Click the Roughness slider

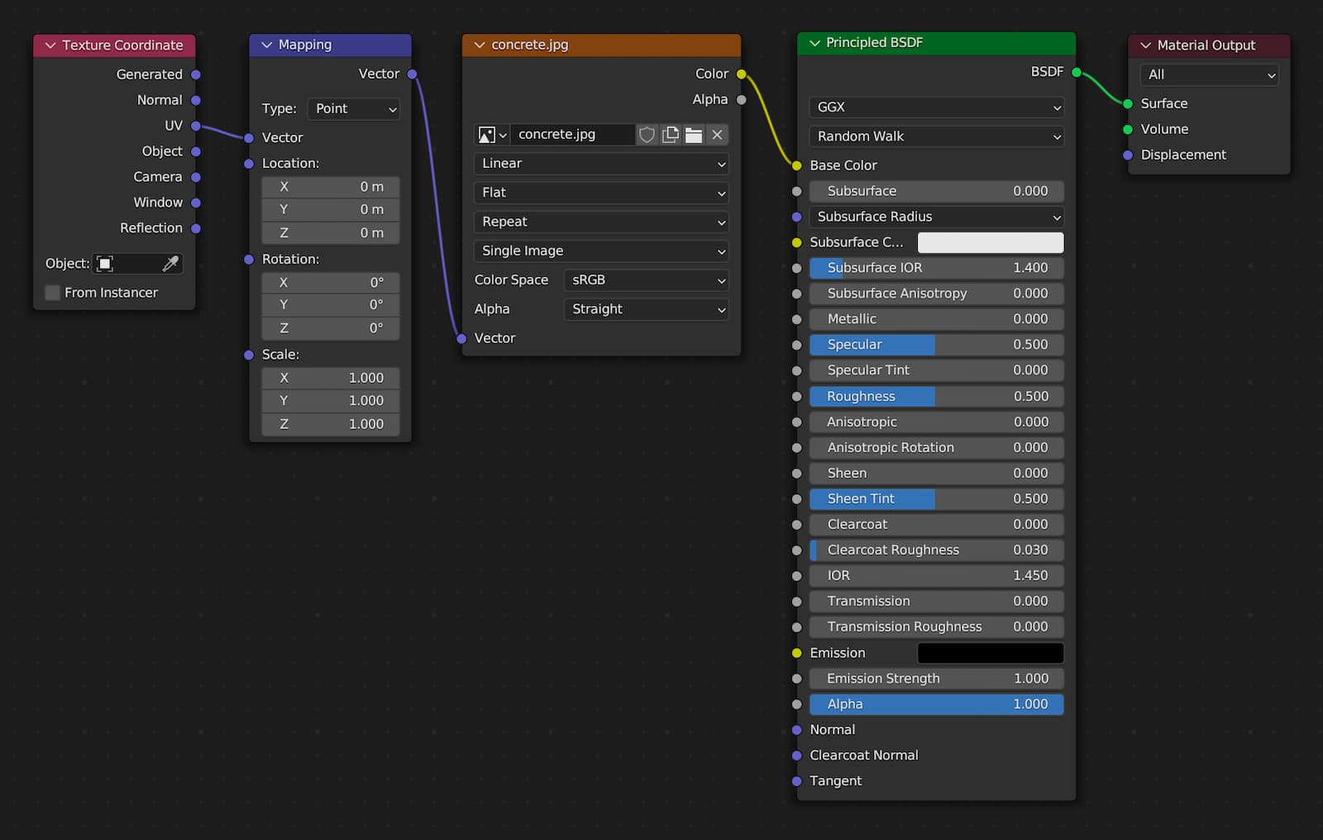point(936,397)
